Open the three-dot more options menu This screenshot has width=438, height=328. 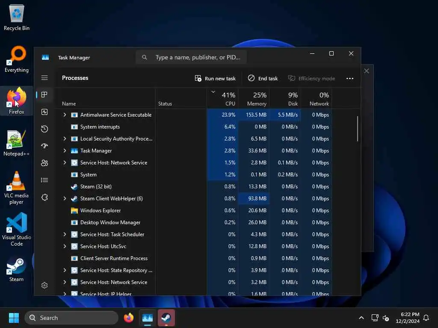coord(350,79)
